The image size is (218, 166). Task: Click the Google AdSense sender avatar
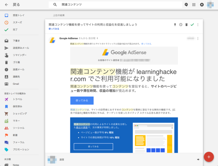pos(52,40)
